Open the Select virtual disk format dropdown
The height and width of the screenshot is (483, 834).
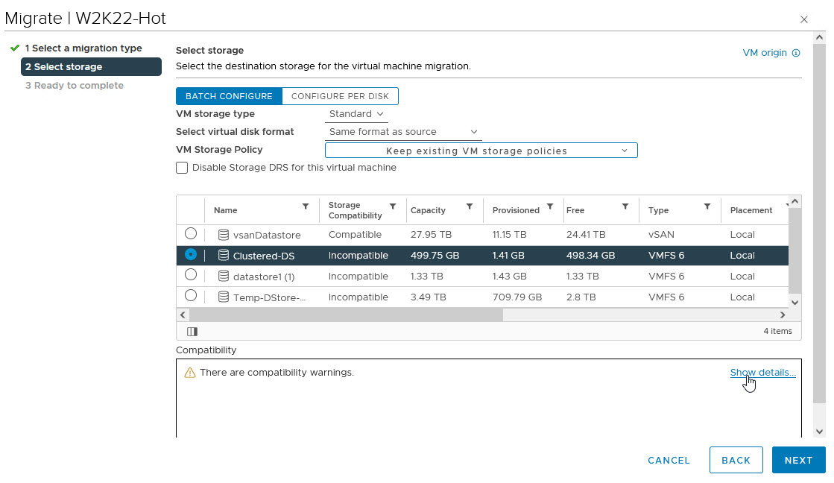click(x=403, y=132)
